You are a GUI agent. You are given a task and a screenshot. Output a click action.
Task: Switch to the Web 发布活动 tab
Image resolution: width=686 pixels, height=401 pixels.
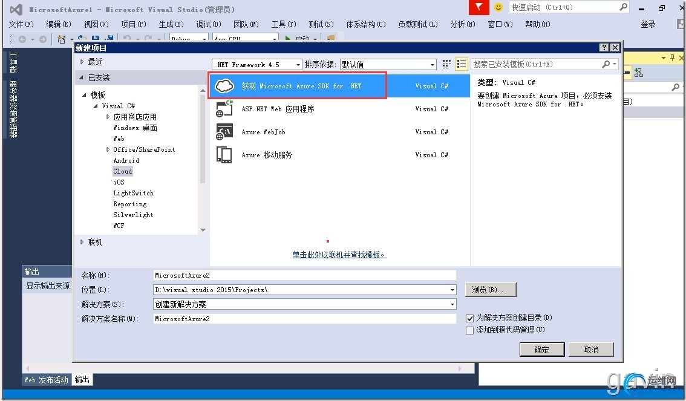[x=47, y=380]
